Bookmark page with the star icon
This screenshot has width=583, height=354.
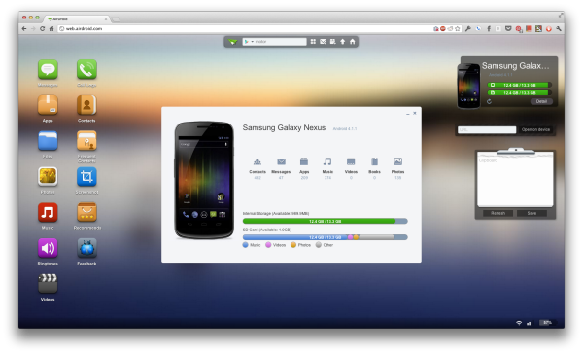(458, 28)
